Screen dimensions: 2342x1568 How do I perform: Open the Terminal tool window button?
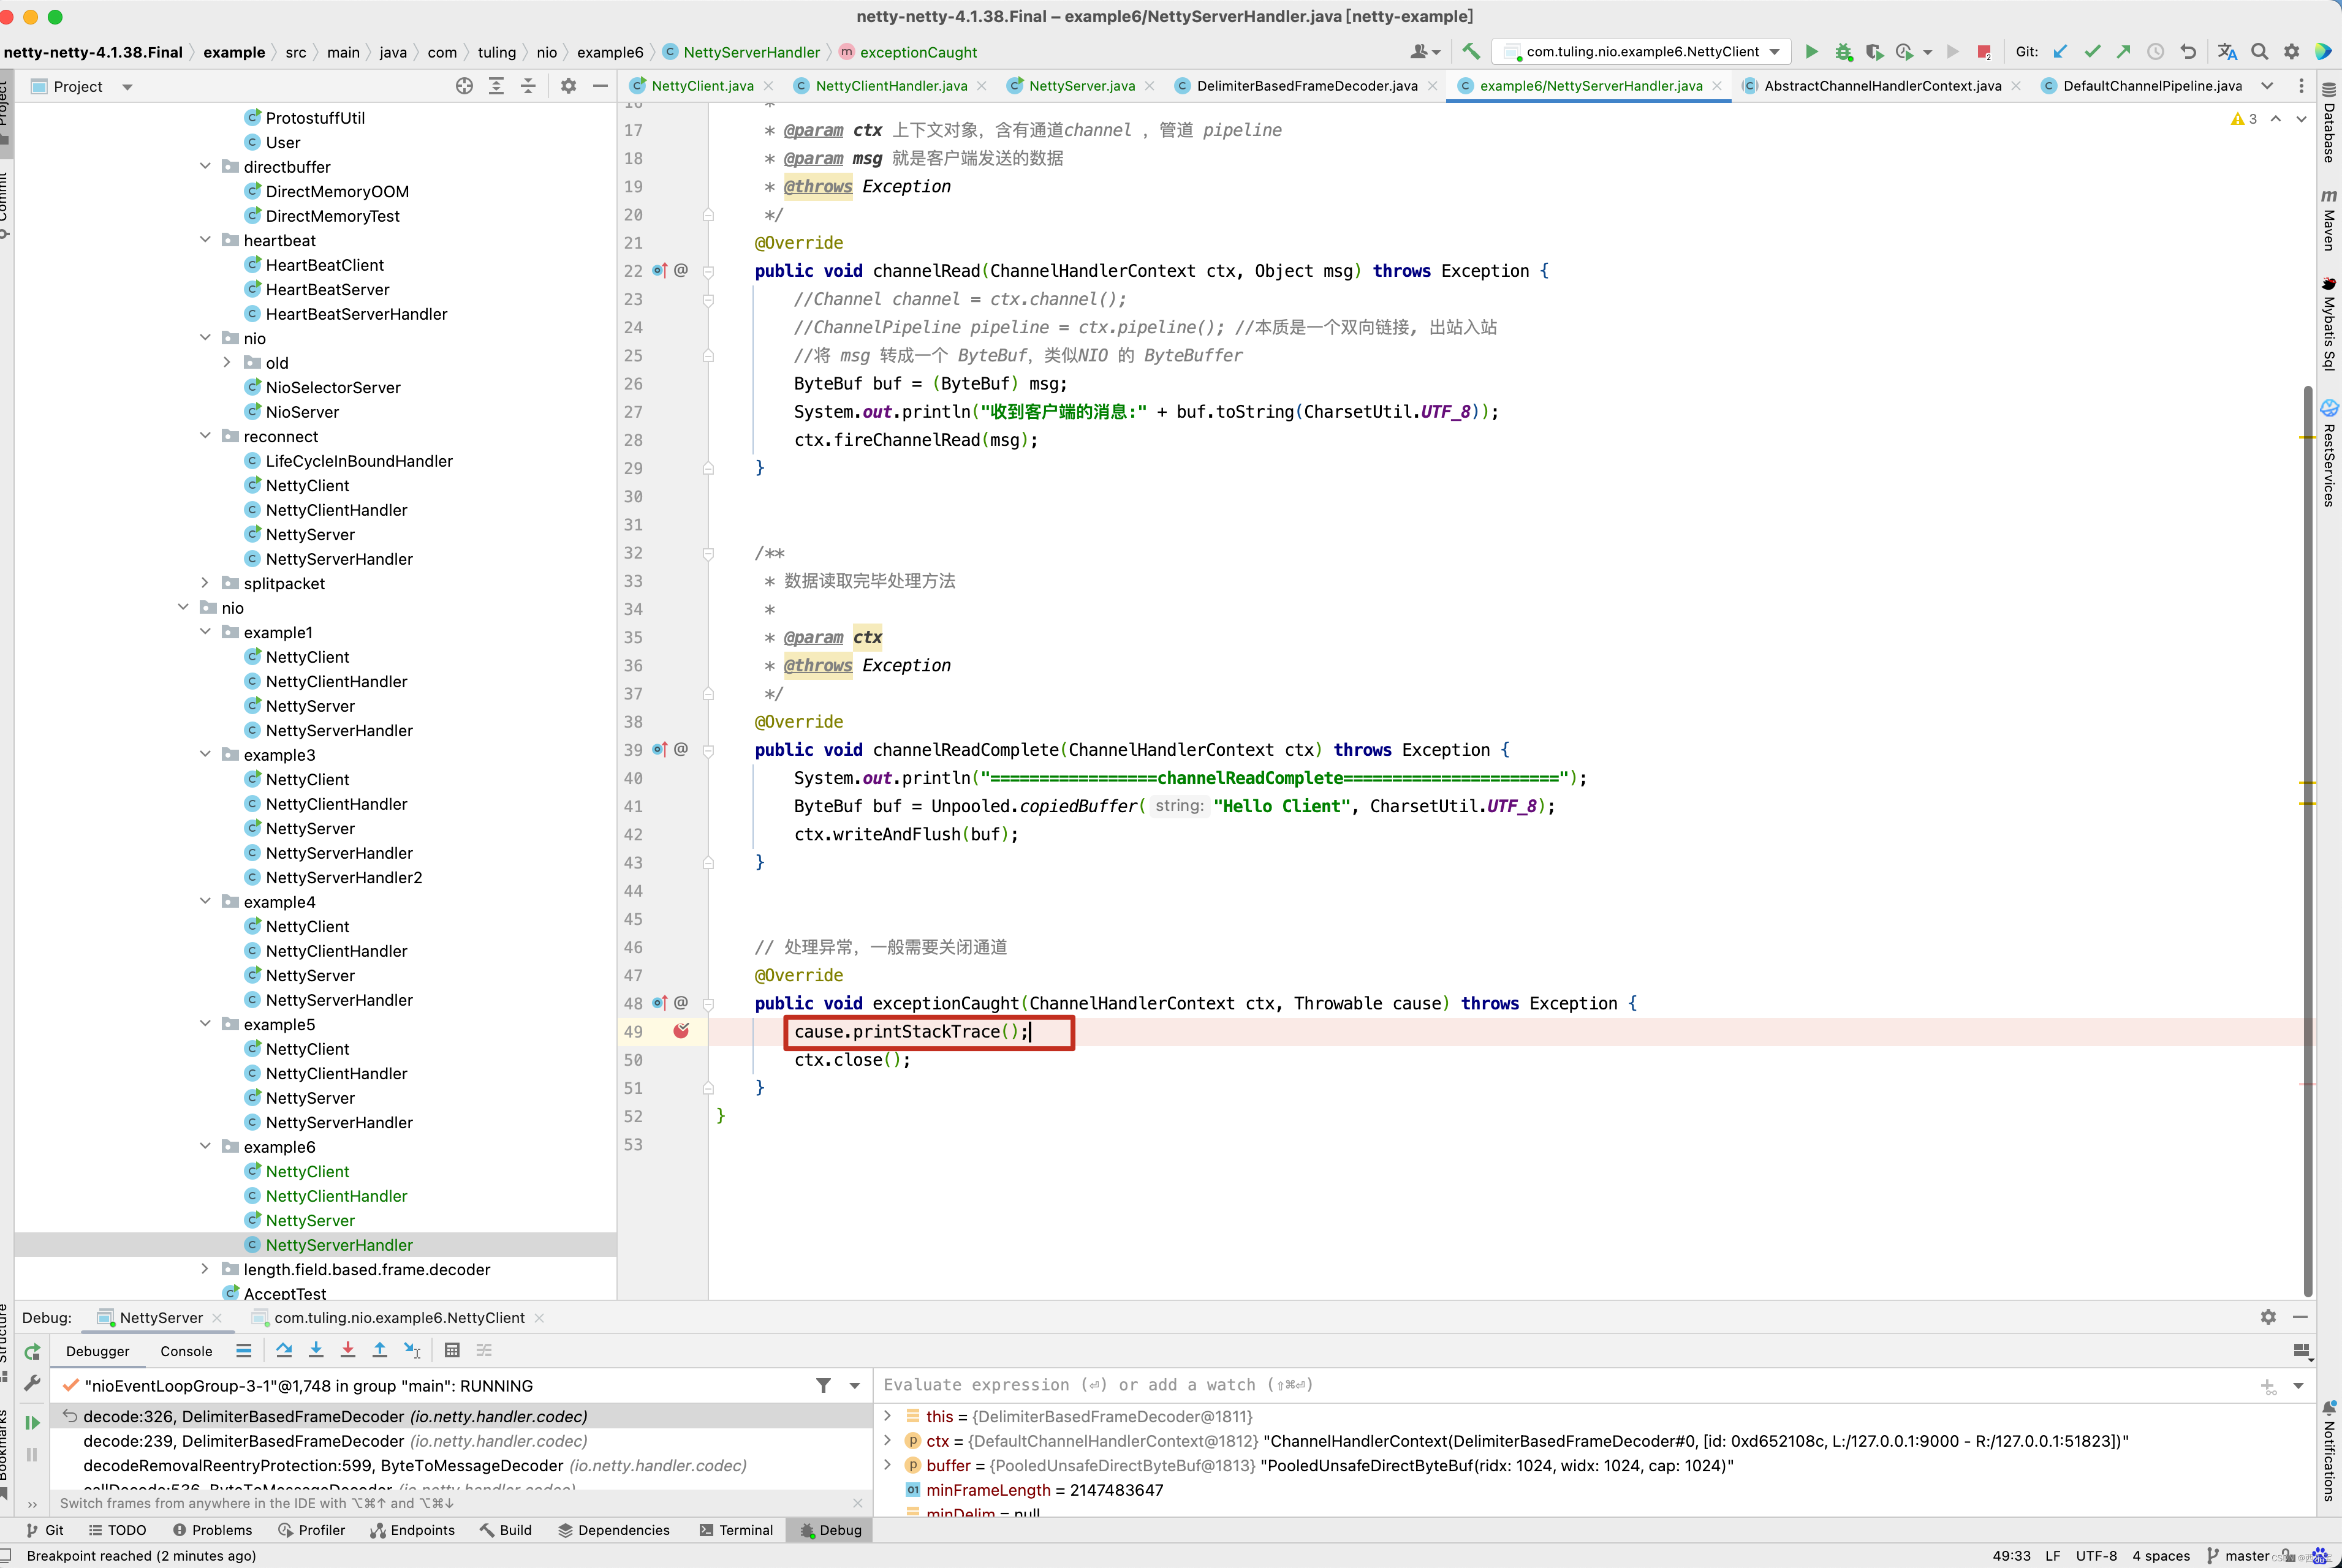tap(737, 1530)
